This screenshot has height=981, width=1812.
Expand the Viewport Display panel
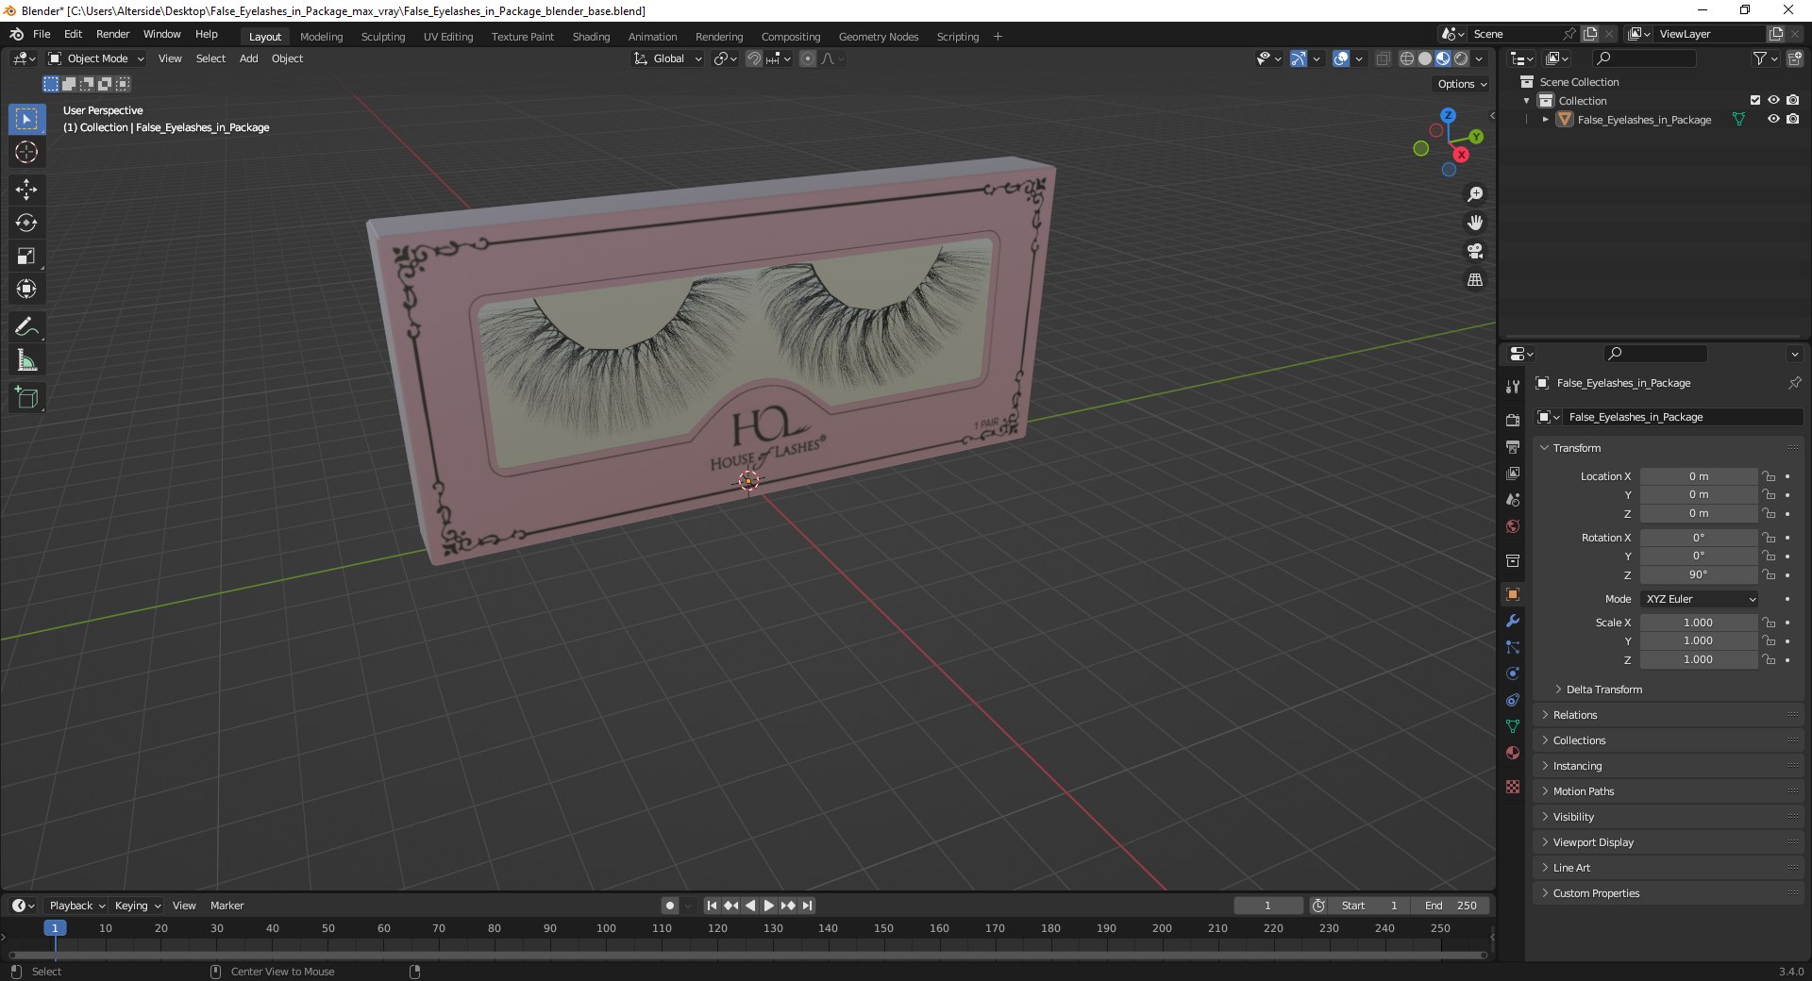(x=1592, y=842)
